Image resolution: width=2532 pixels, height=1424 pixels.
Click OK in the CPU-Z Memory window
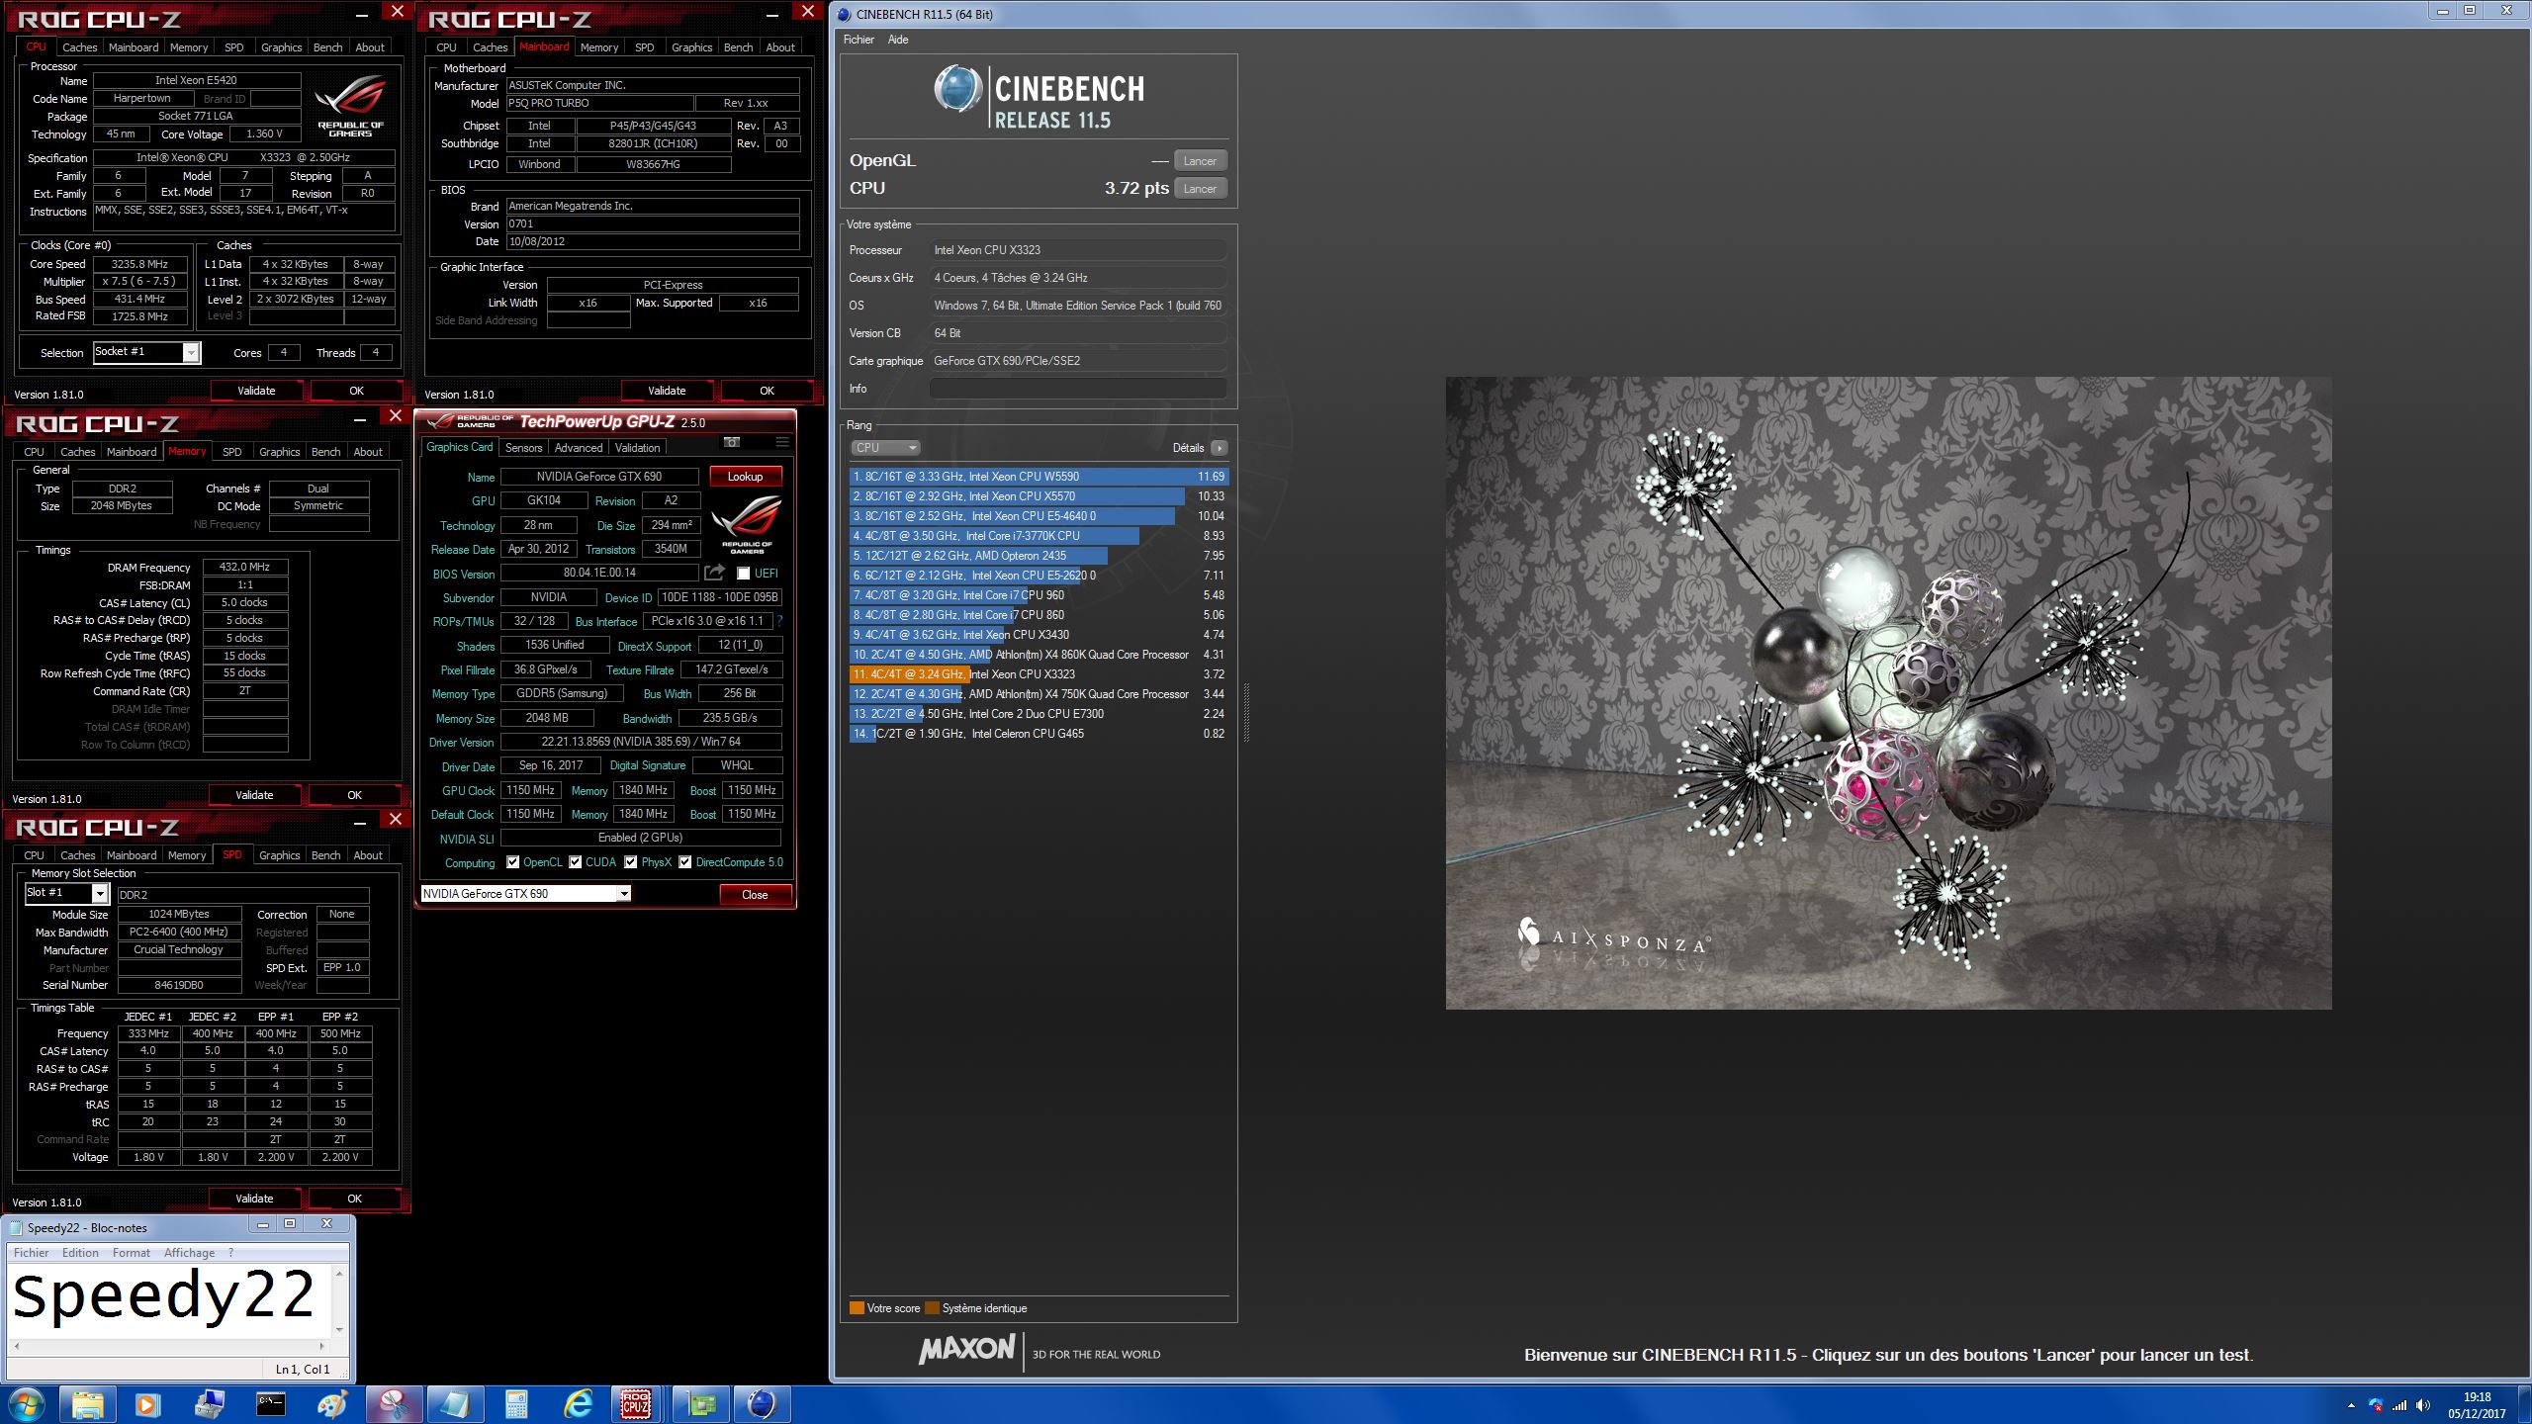[x=354, y=795]
